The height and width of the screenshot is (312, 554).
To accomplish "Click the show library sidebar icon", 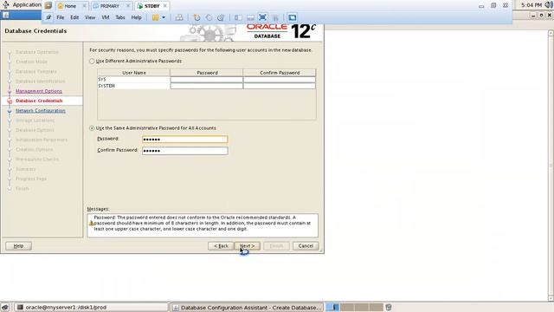I will point(239,17).
